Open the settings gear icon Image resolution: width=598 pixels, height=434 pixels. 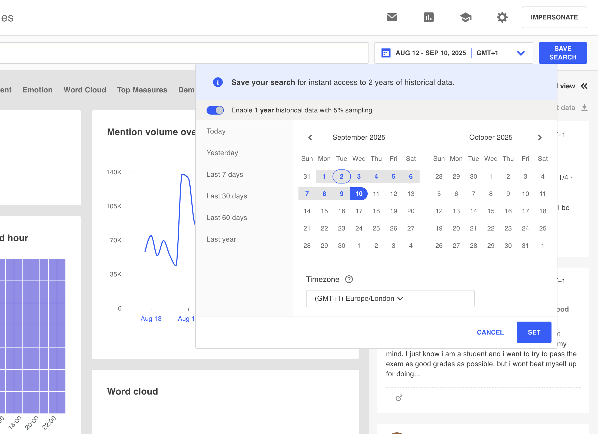[x=502, y=17]
